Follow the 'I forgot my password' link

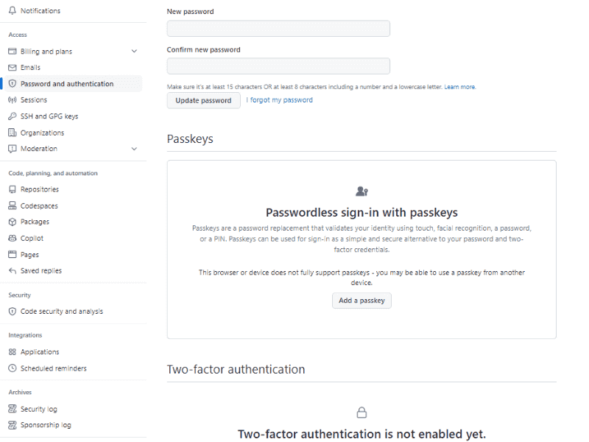click(279, 100)
